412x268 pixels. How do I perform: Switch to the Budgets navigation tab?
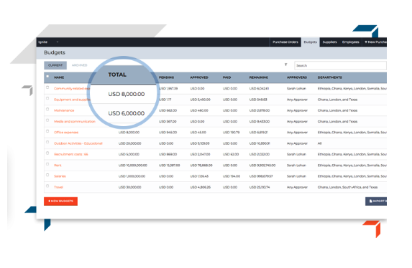click(x=311, y=42)
